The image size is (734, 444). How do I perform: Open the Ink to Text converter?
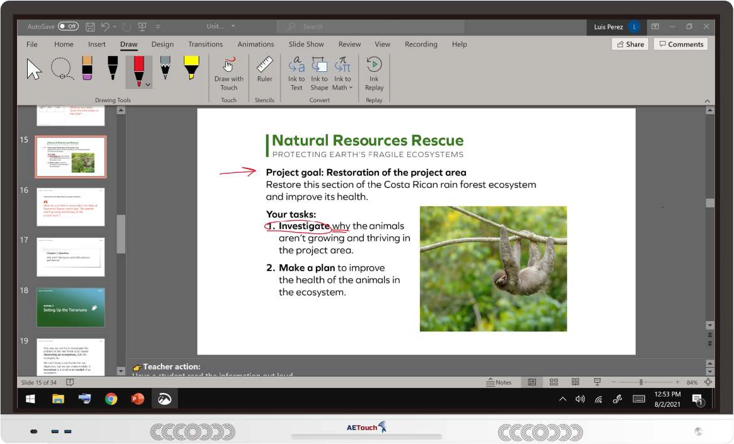[x=296, y=73]
